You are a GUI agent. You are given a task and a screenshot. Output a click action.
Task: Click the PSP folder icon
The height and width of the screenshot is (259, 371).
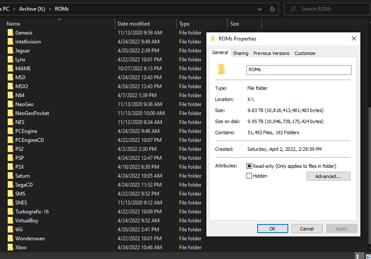(10, 158)
